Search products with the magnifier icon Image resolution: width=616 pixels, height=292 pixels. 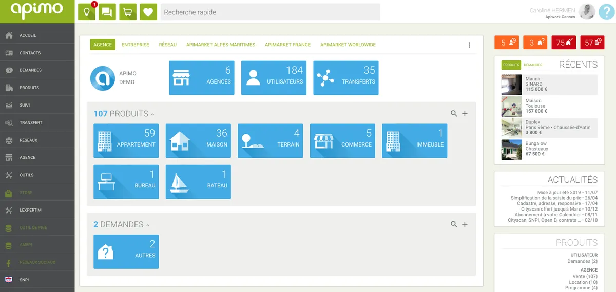pyautogui.click(x=454, y=114)
